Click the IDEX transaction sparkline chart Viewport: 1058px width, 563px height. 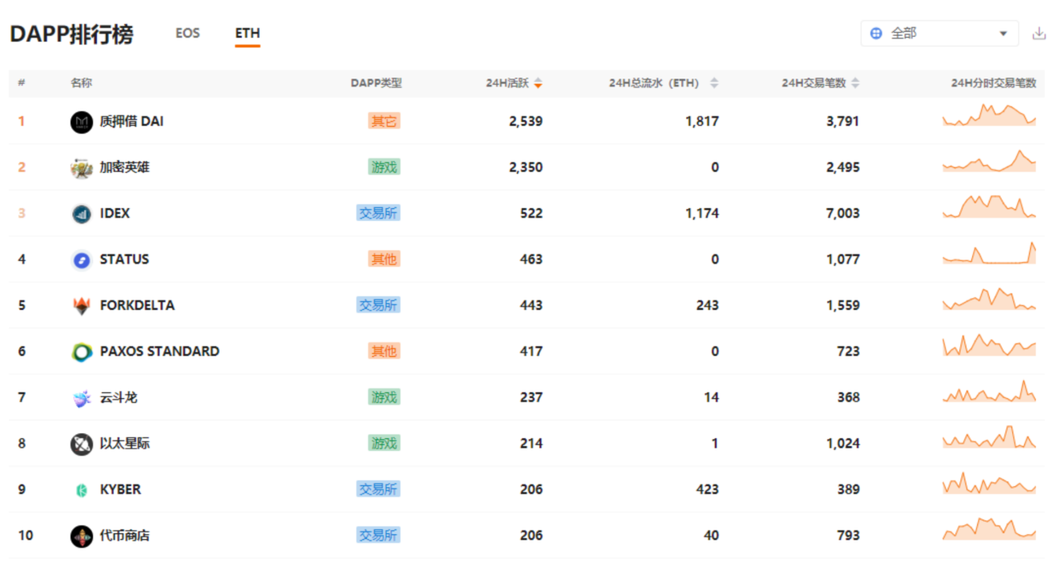pyautogui.click(x=989, y=207)
